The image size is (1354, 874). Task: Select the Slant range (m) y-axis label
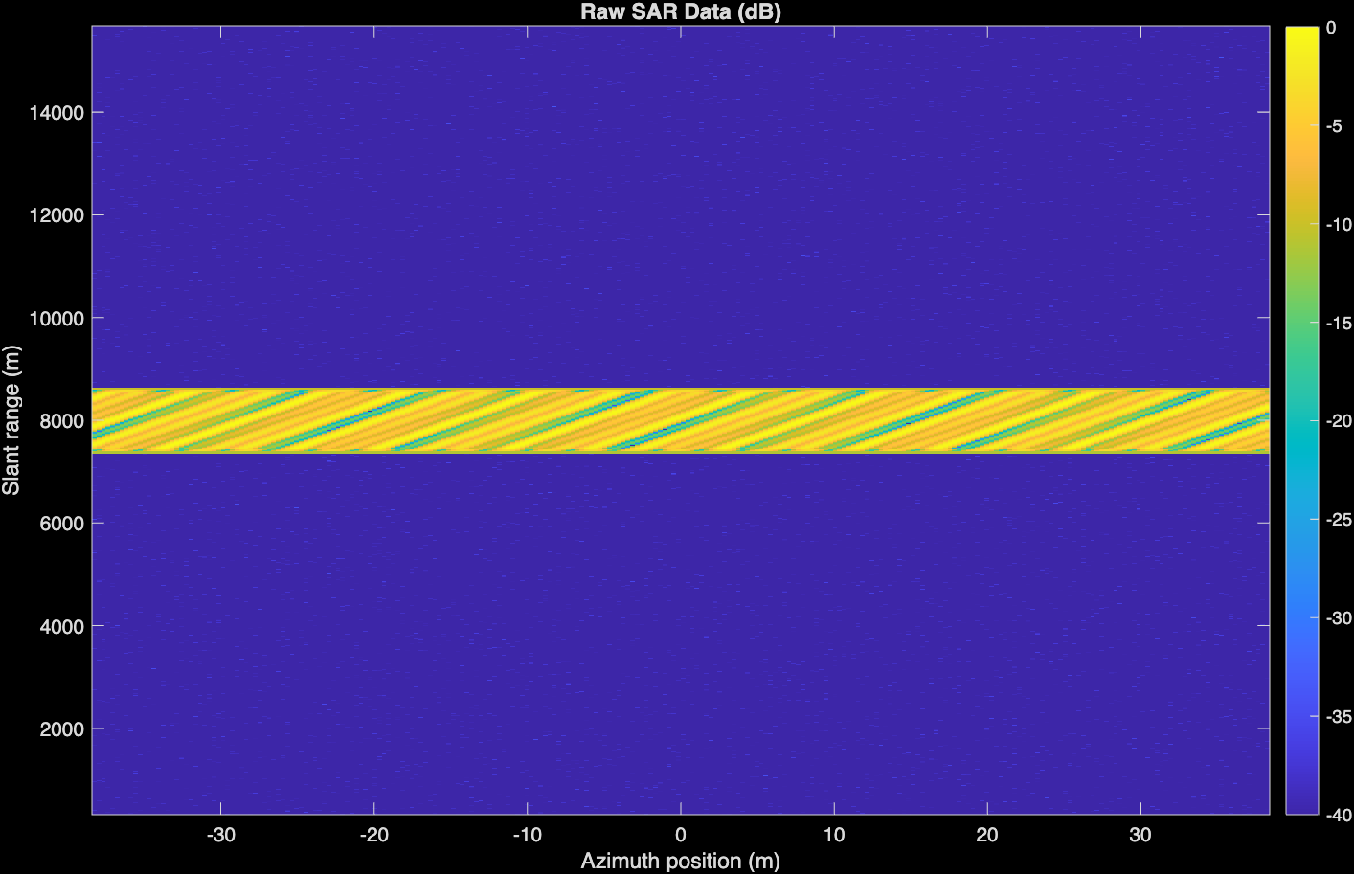(x=11, y=420)
